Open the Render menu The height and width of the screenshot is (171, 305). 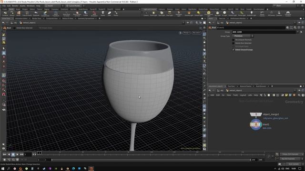click(15, 6)
